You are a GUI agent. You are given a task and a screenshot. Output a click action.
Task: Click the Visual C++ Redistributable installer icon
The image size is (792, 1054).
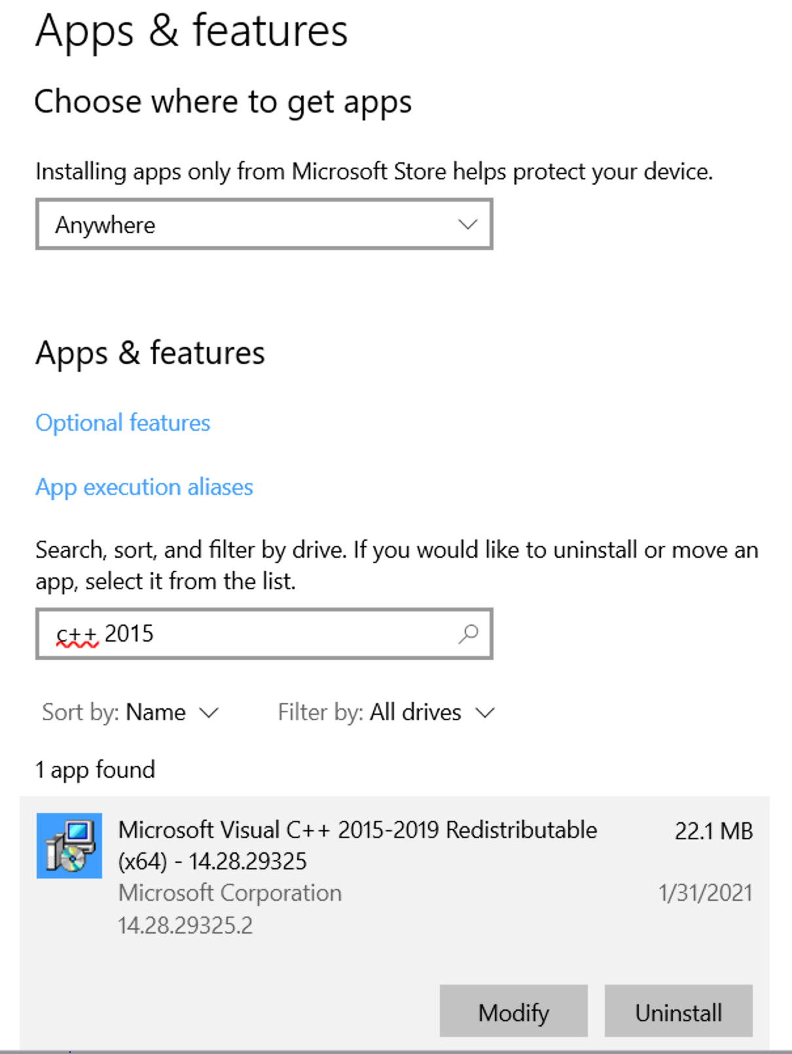[x=69, y=845]
